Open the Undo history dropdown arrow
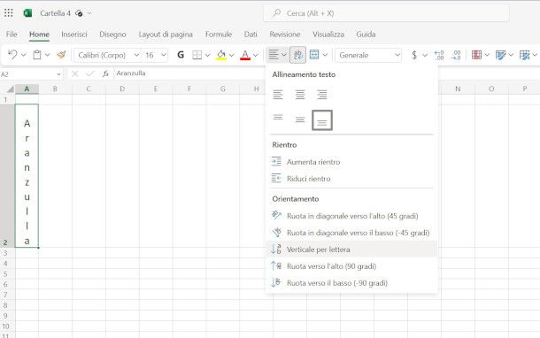This screenshot has width=540, height=338. (23, 55)
